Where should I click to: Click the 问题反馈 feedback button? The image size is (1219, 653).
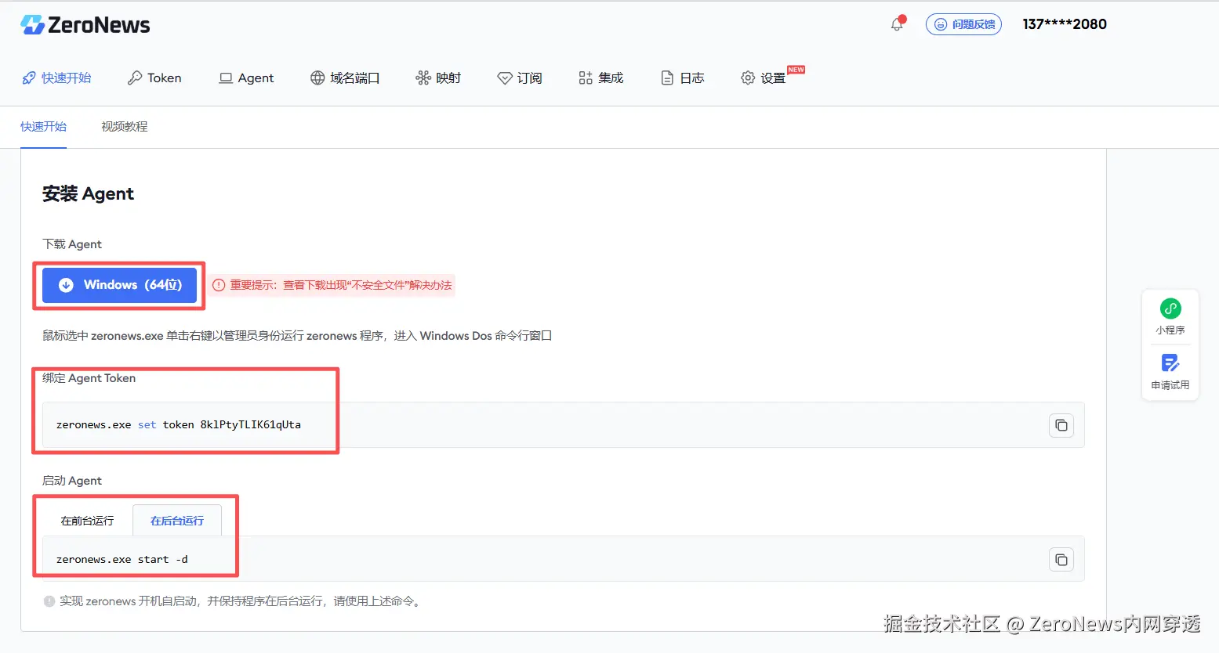963,24
